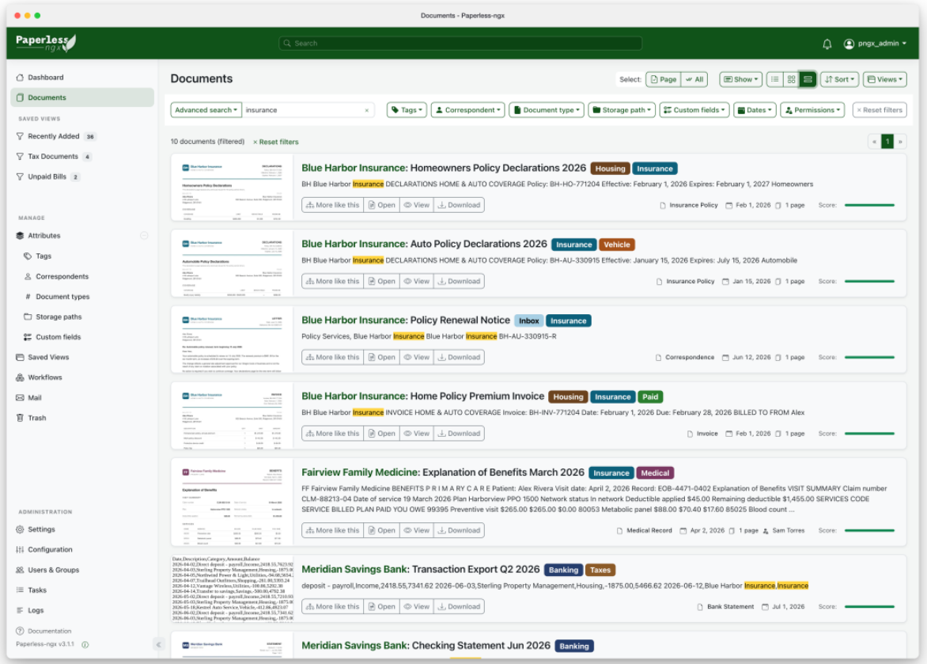Open the Sort dropdown
The height and width of the screenshot is (664, 927).
(x=839, y=79)
